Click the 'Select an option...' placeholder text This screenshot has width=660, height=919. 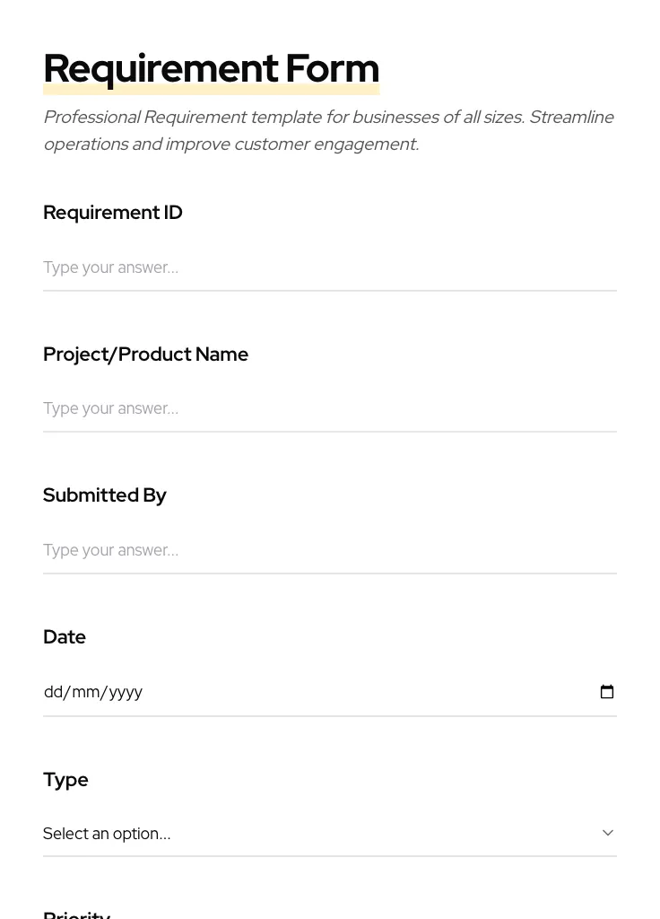coord(107,833)
